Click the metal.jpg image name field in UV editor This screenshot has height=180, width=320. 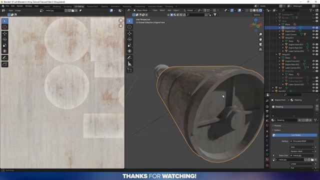(x=54, y=10)
